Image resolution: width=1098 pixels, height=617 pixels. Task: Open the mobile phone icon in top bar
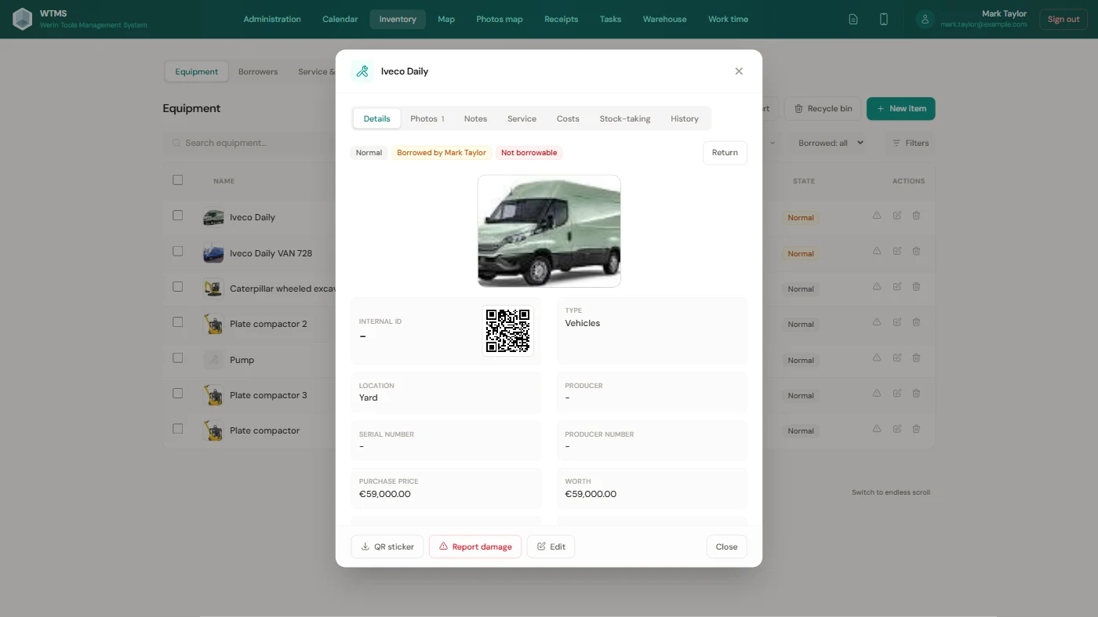pyautogui.click(x=884, y=19)
